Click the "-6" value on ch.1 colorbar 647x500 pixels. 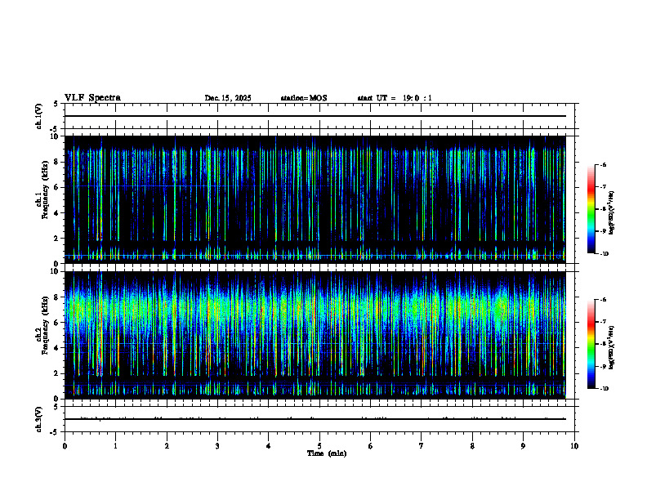[603, 164]
